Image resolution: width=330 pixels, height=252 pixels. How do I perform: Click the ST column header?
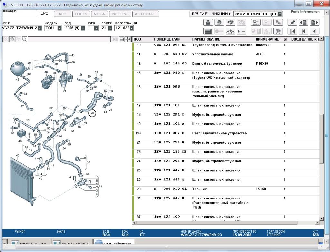coord(286,39)
